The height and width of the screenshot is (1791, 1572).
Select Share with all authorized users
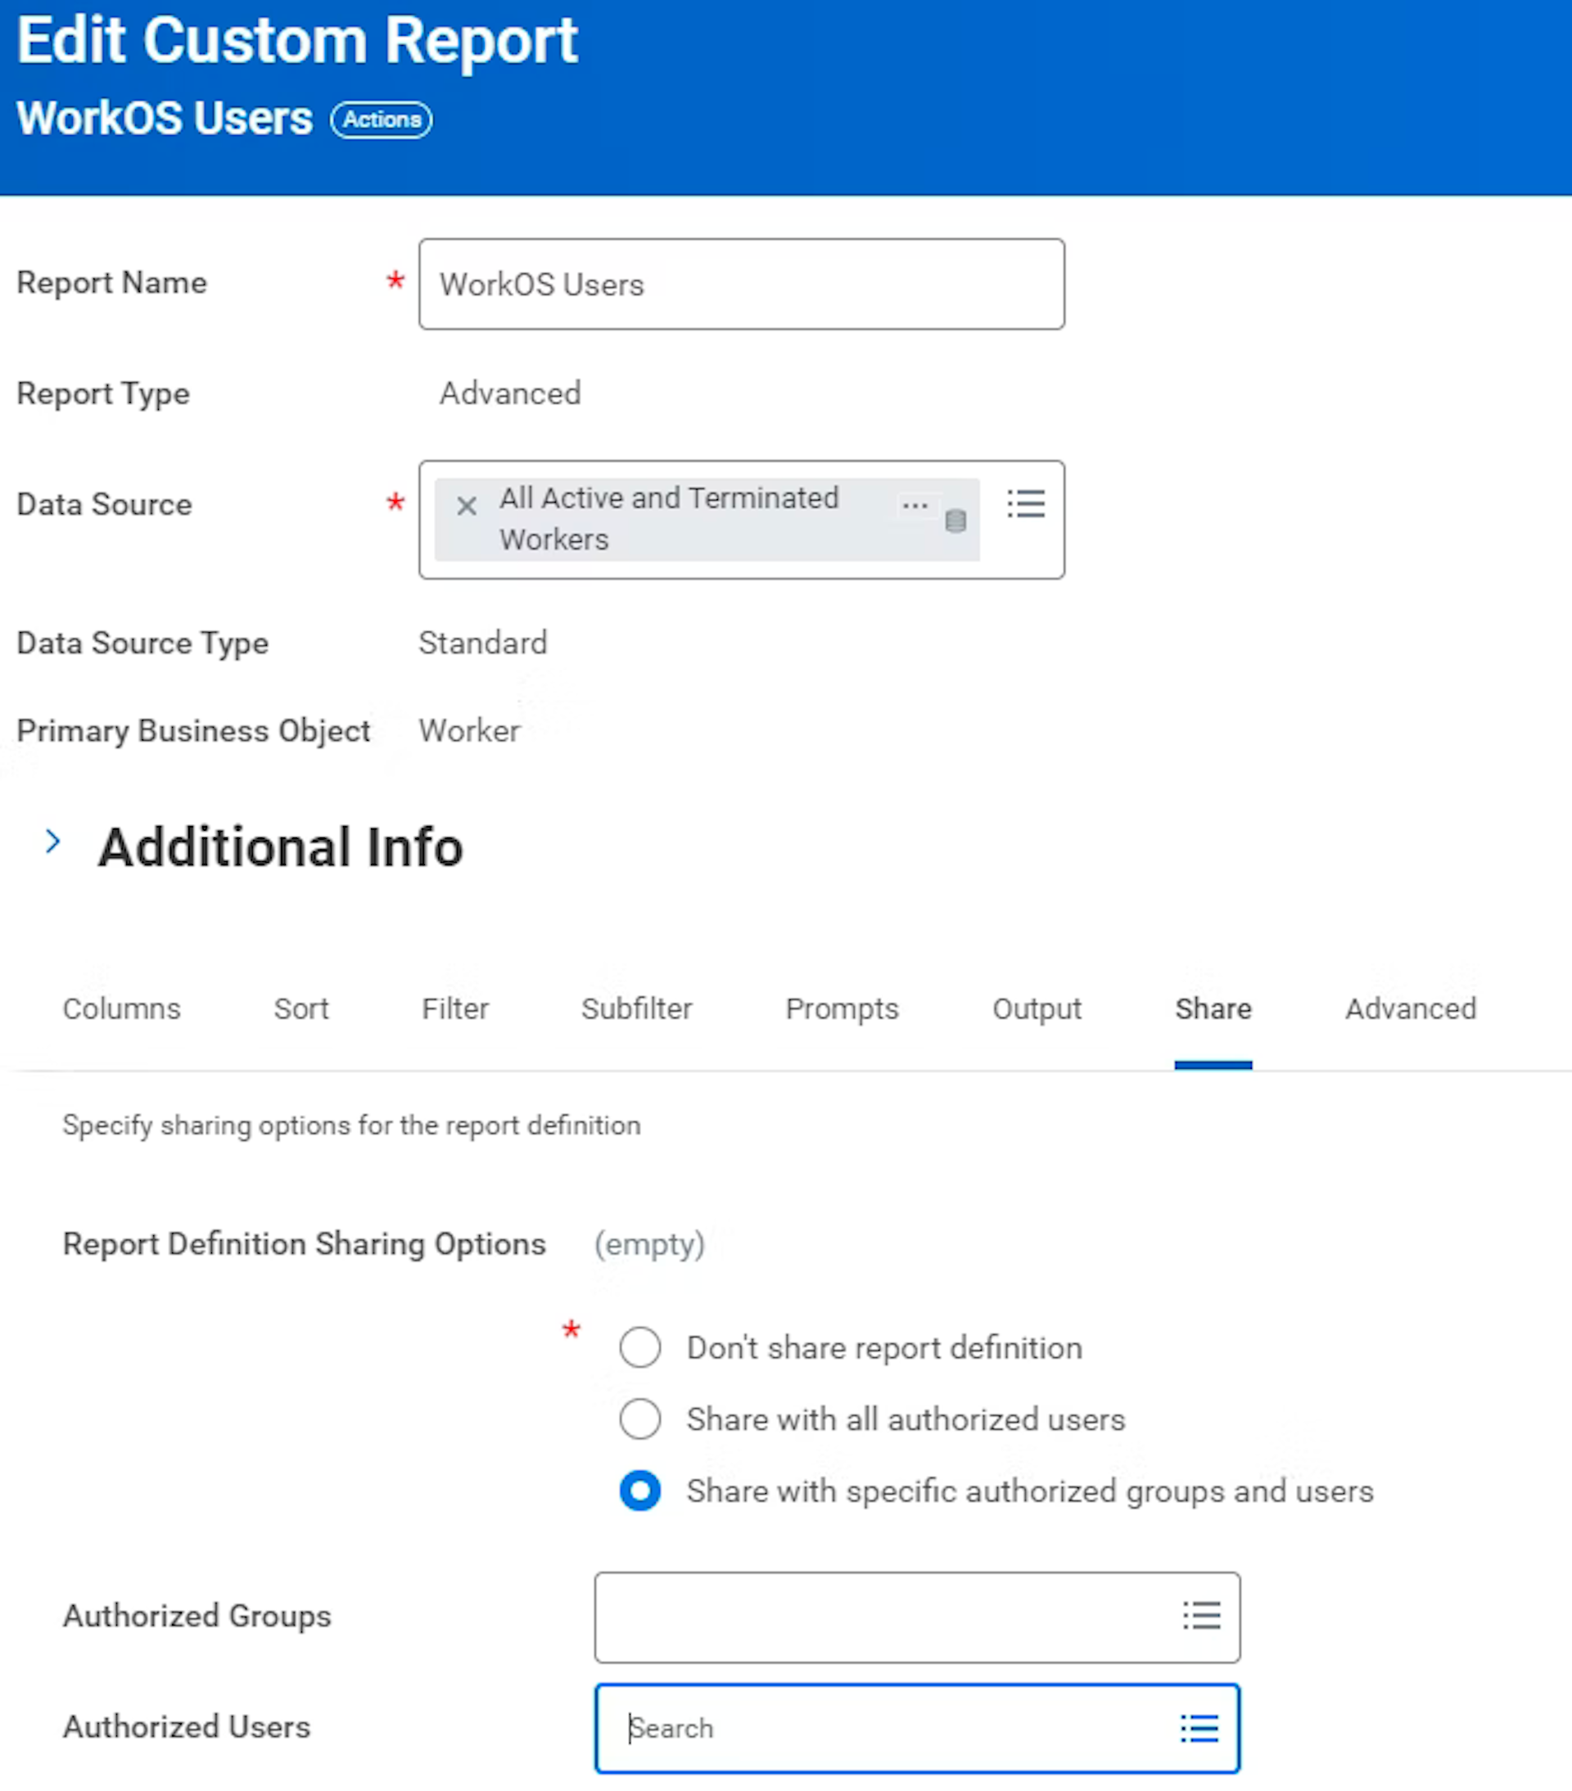[639, 1419]
